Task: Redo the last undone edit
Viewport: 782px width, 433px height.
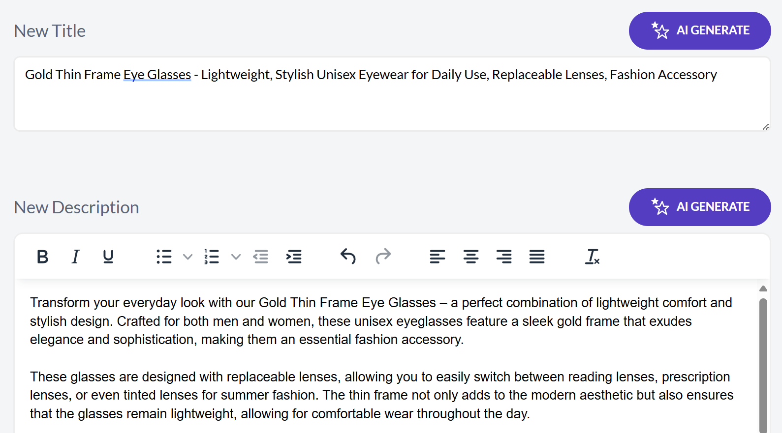Action: (383, 257)
